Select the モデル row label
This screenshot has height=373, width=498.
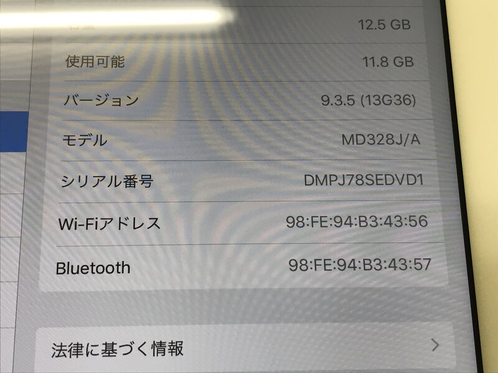pos(85,140)
